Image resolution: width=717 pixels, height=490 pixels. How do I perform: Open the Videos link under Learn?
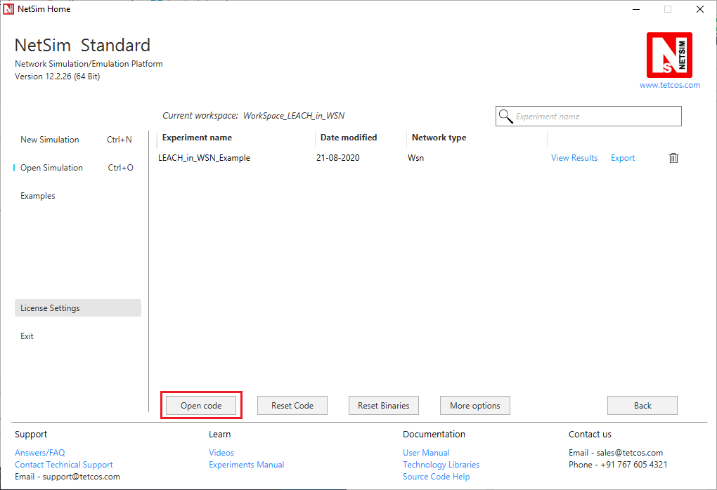221,453
